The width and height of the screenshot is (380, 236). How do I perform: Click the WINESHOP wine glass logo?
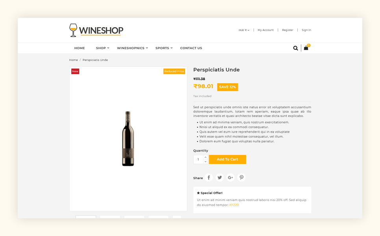[x=96, y=30]
